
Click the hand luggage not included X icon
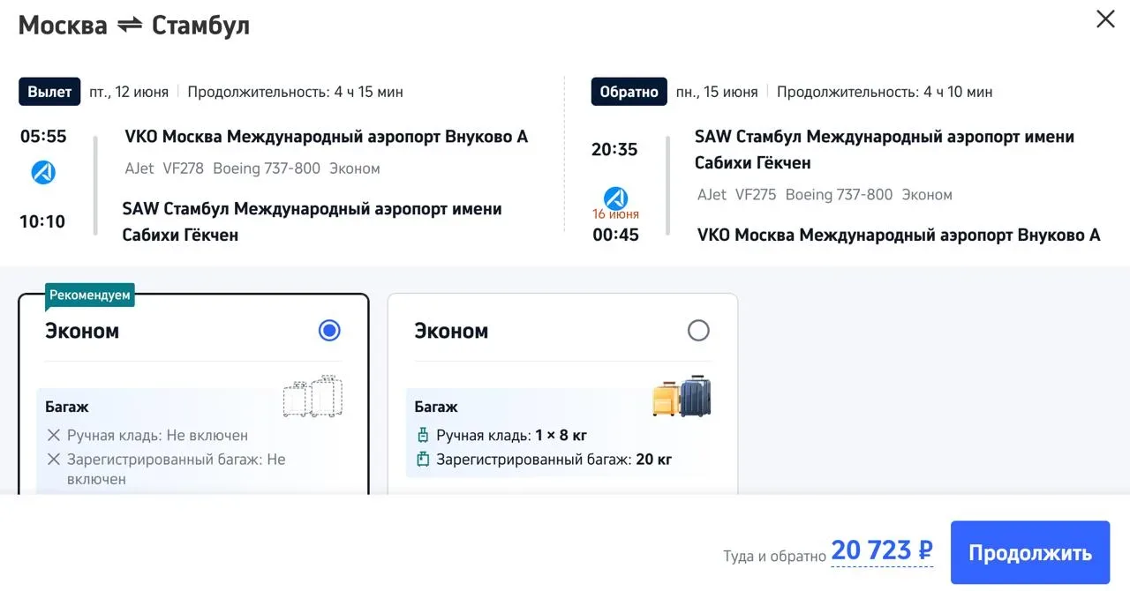(54, 435)
